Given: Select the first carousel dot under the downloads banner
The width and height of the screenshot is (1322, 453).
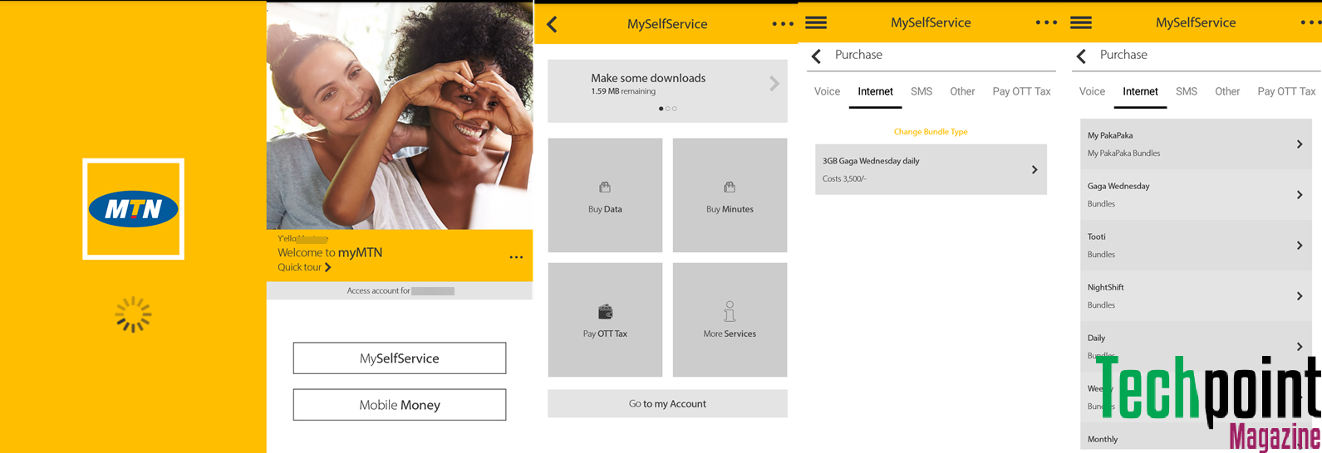Looking at the screenshot, I should tap(661, 109).
